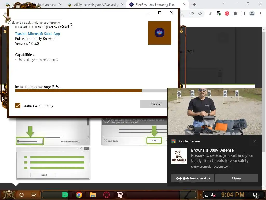This screenshot has width=266, height=200.
Task: Open Google Chrome from the taskbar
Action: (79, 195)
